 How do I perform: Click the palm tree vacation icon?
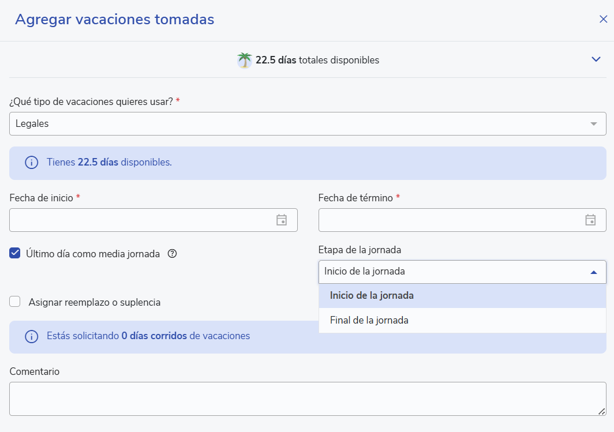[x=245, y=60]
